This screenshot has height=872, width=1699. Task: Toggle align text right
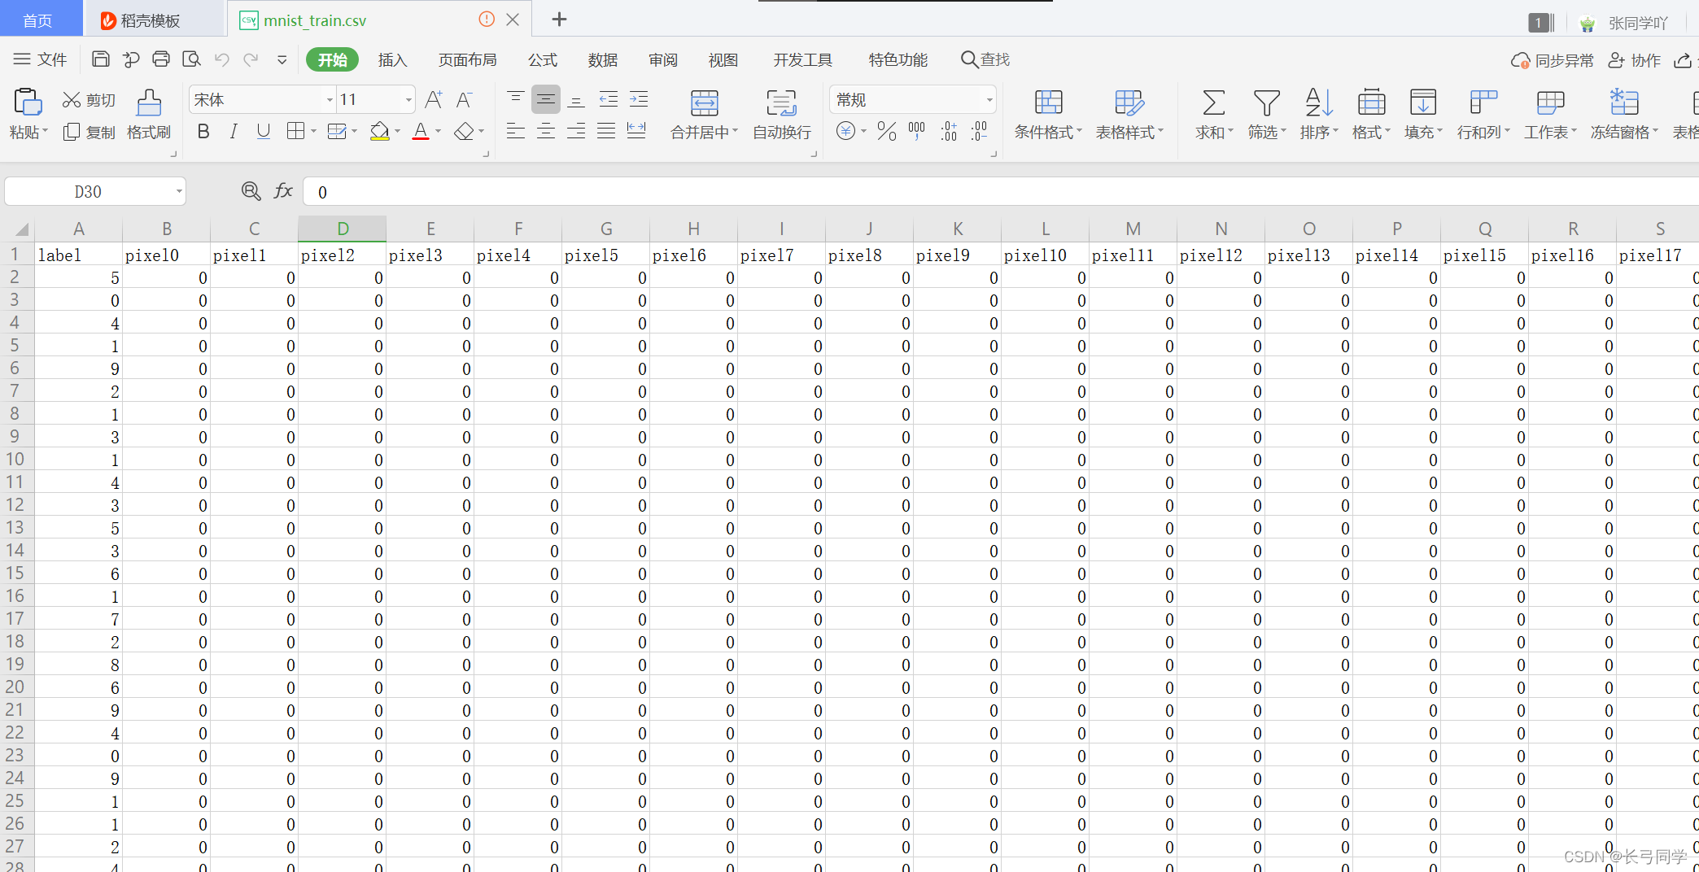pos(576,131)
